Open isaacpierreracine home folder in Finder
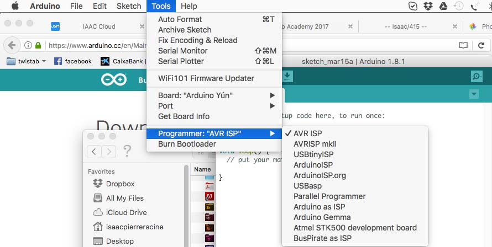Image resolution: width=492 pixels, height=247 pixels. click(128, 227)
